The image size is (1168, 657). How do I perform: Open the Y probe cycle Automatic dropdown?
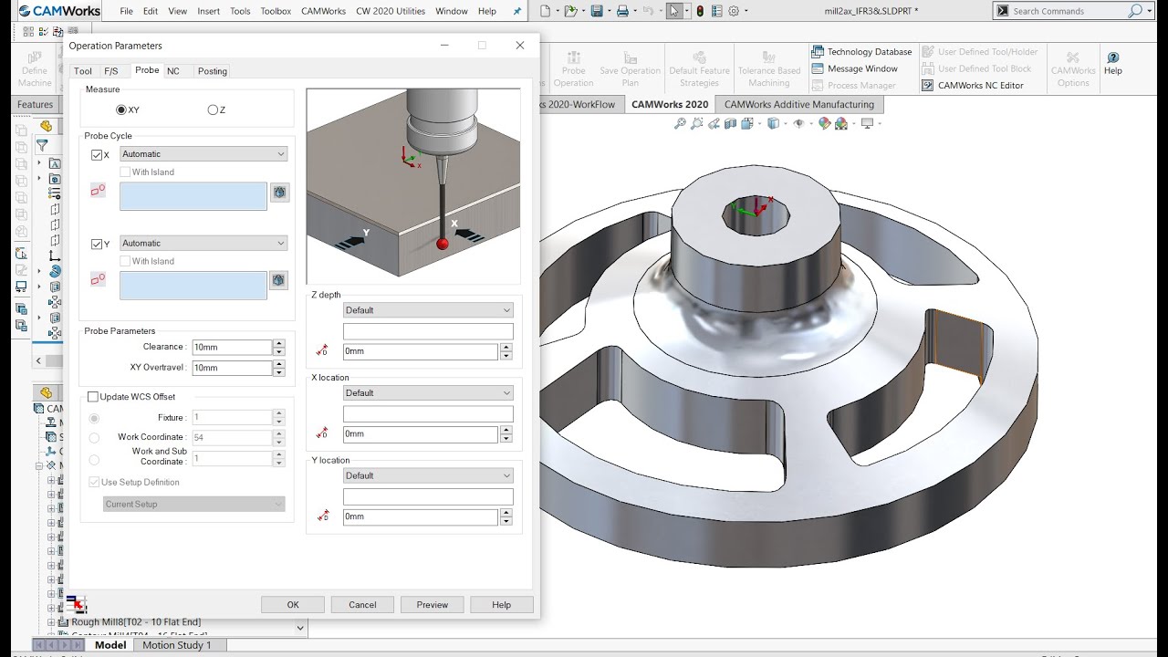[203, 244]
